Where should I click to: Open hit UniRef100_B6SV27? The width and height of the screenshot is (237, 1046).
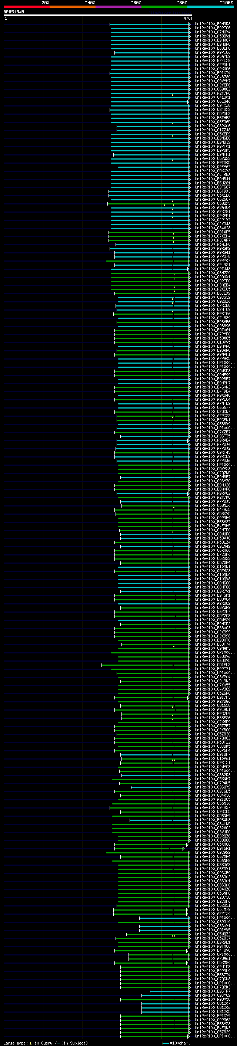coord(213,522)
